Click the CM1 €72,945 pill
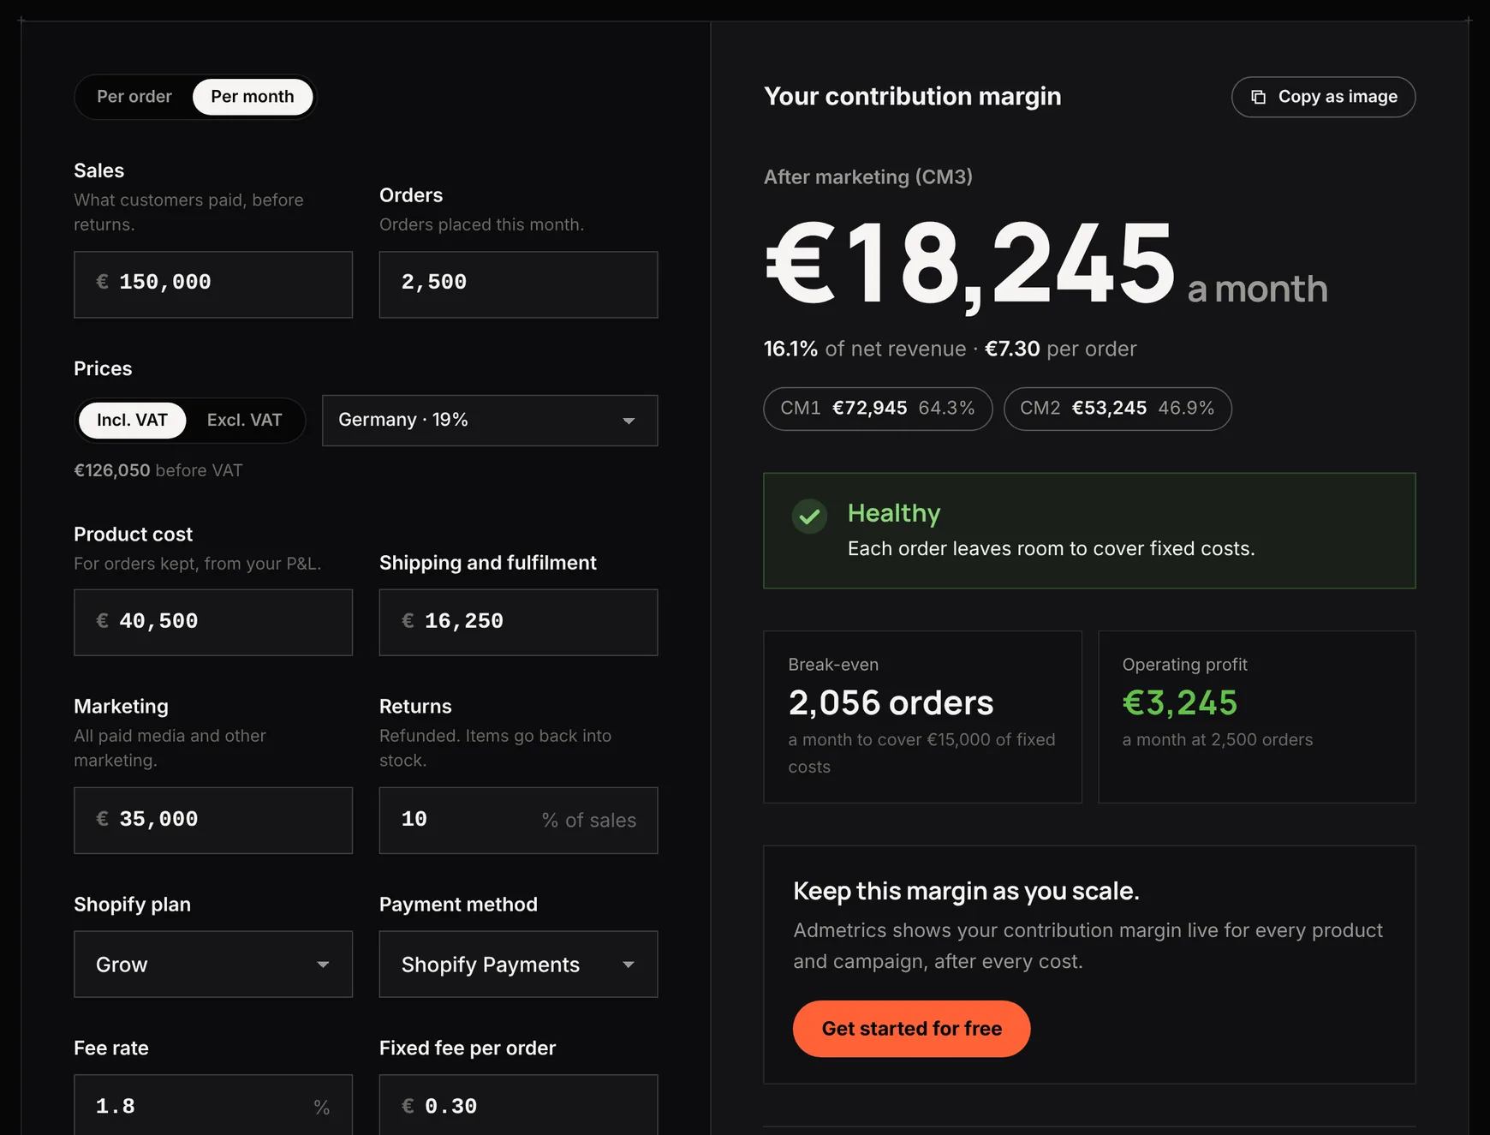The width and height of the screenshot is (1490, 1135). point(878,409)
